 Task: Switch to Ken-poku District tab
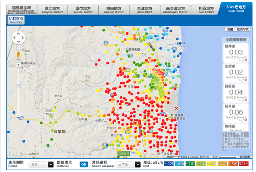tap(52, 10)
